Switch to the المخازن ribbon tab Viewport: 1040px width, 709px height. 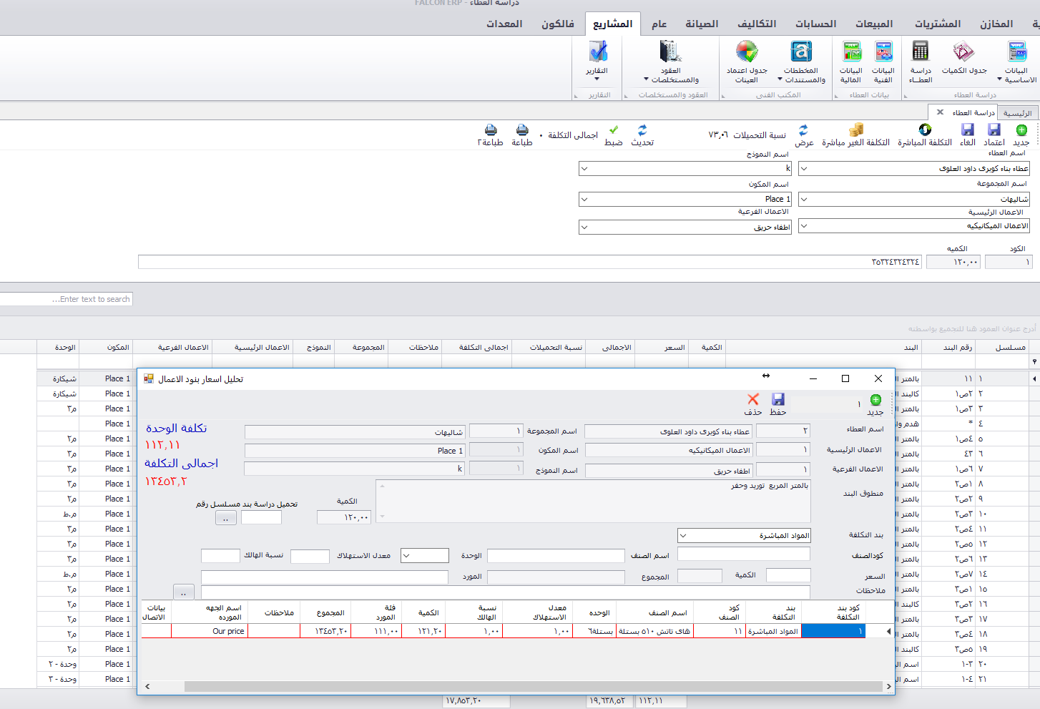(996, 24)
